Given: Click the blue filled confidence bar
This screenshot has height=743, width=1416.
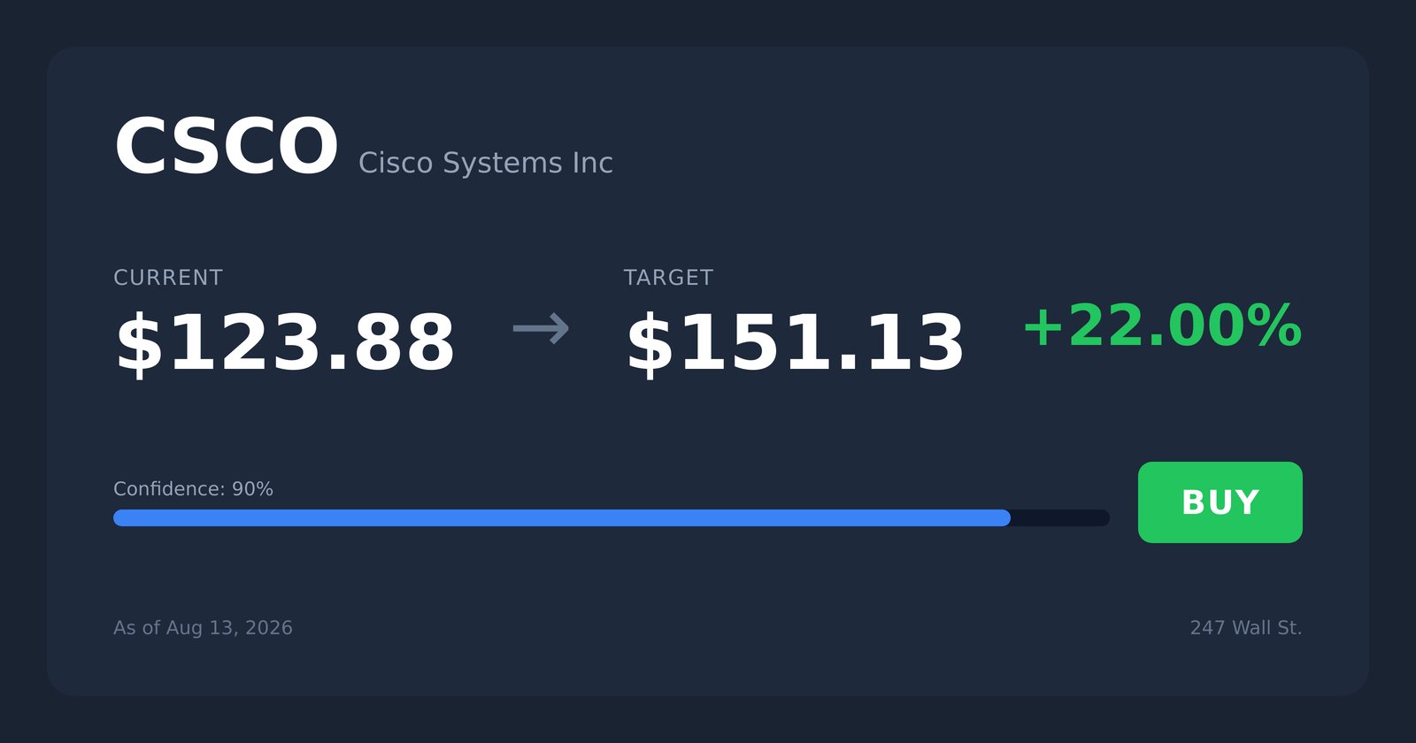Looking at the screenshot, I should tap(562, 517).
